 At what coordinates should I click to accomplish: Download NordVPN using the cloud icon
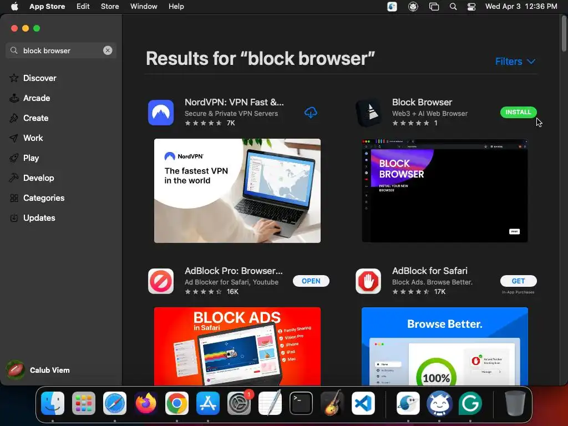point(311,113)
